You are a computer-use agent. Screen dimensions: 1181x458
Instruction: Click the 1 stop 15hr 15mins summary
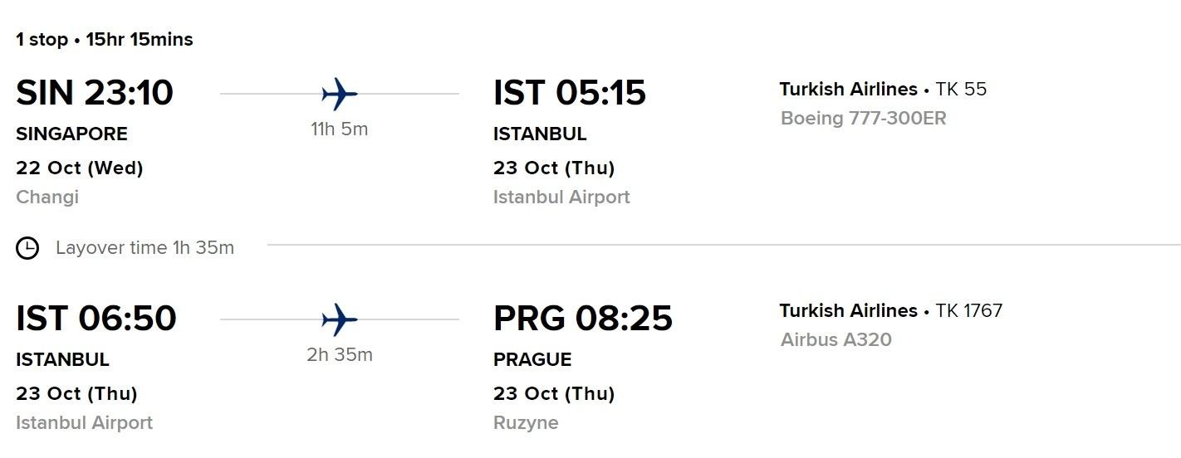[105, 40]
